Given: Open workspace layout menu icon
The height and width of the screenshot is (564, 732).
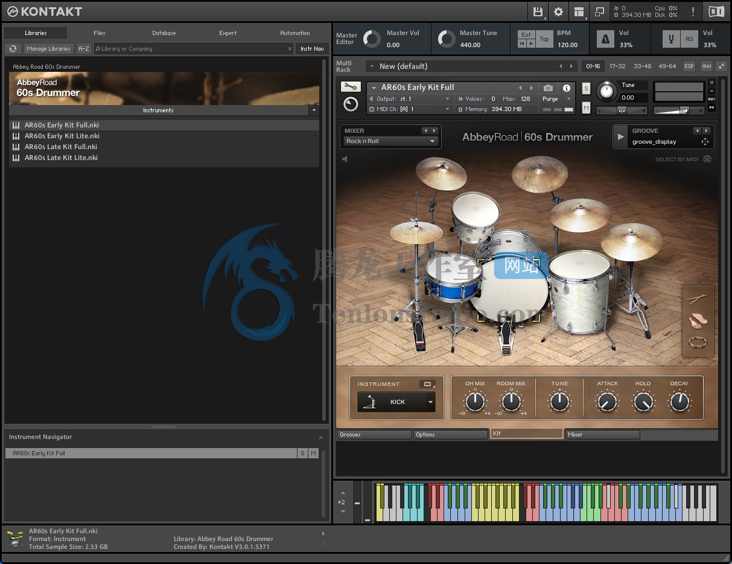Looking at the screenshot, I should [x=579, y=11].
